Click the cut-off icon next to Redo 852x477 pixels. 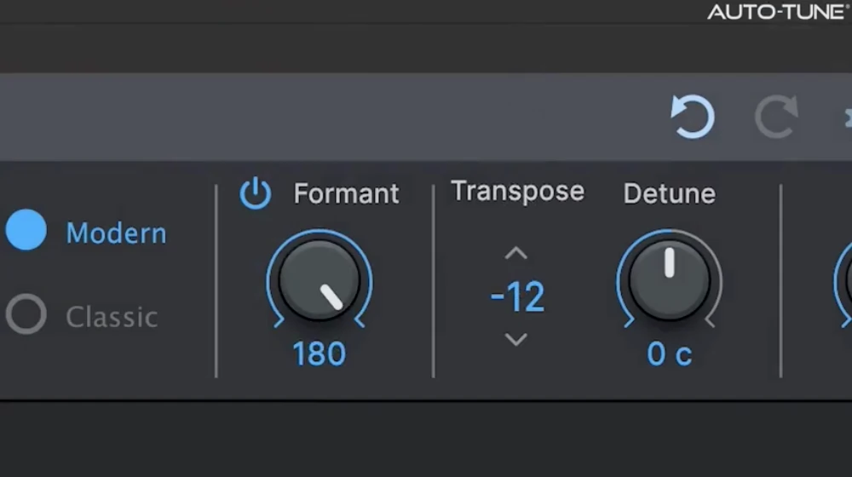(x=848, y=118)
